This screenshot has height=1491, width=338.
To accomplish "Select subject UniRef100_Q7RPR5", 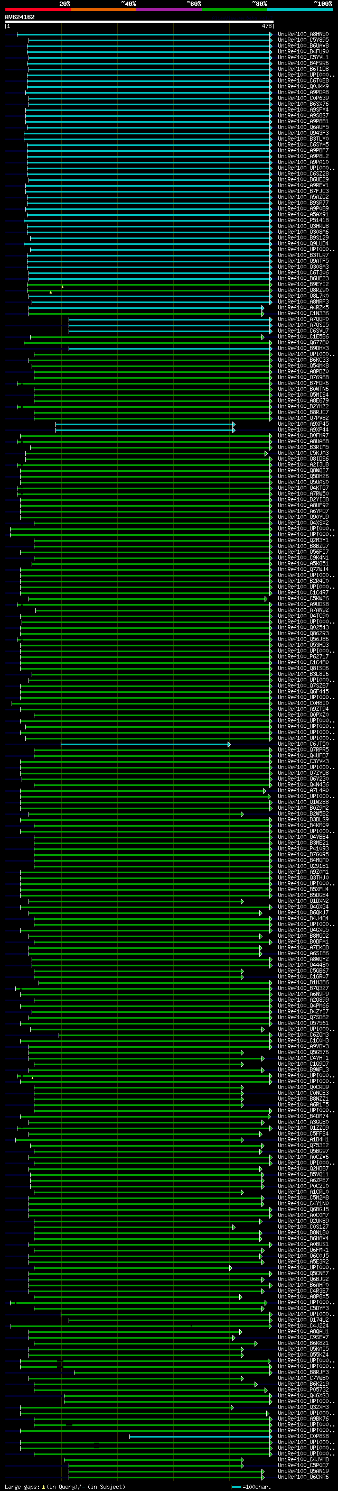I will (303, 750).
